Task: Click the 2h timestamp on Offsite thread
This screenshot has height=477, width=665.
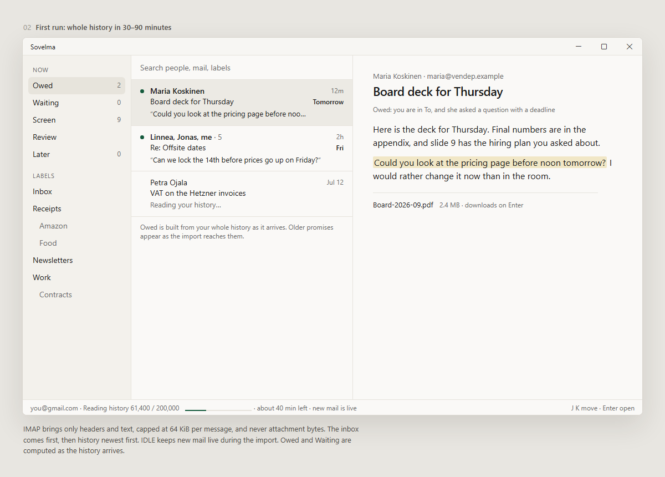Action: tap(340, 137)
